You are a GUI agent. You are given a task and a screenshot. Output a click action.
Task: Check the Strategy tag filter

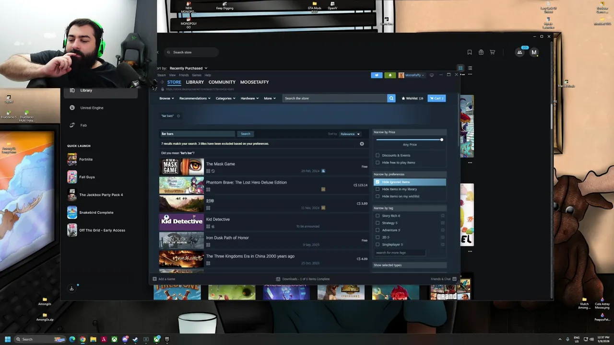point(378,223)
